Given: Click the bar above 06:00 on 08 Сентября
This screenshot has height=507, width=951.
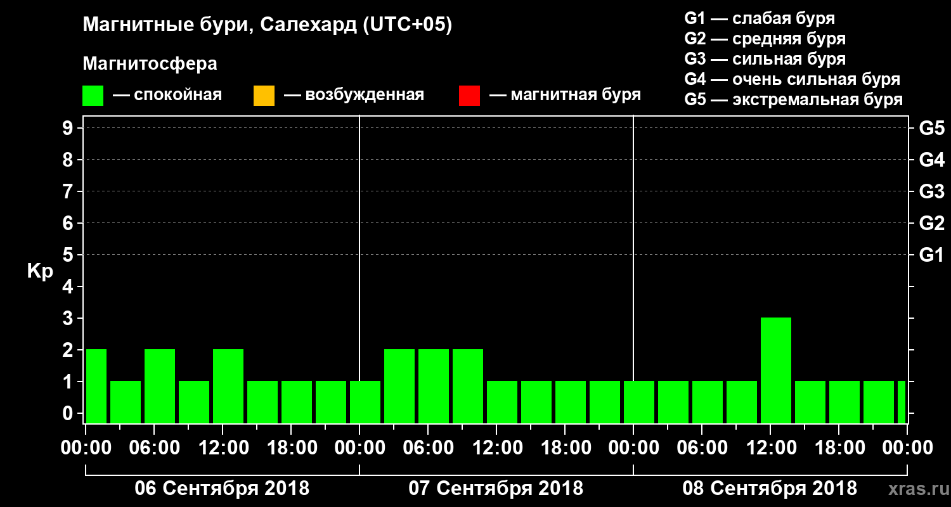Looking at the screenshot, I should [708, 402].
